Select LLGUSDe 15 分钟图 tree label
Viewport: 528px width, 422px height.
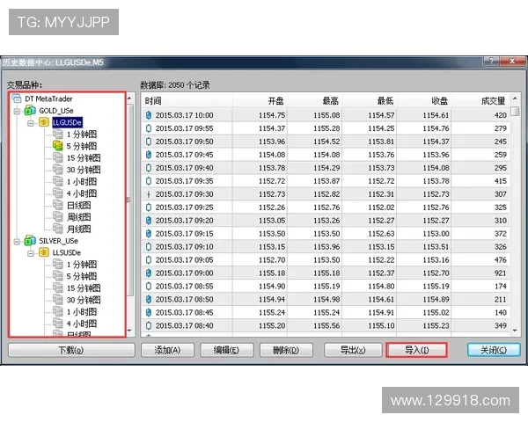pos(84,157)
